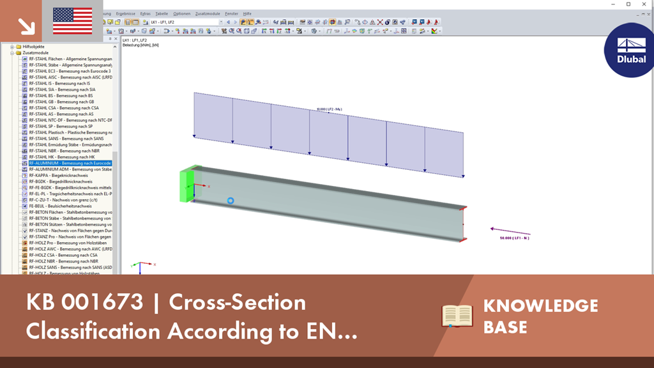
Task: Select RF-STAHL Plastisch in the module tree
Action: (x=70, y=132)
